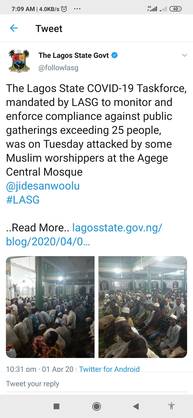Open the @jidesanwoolu mention

43,186
